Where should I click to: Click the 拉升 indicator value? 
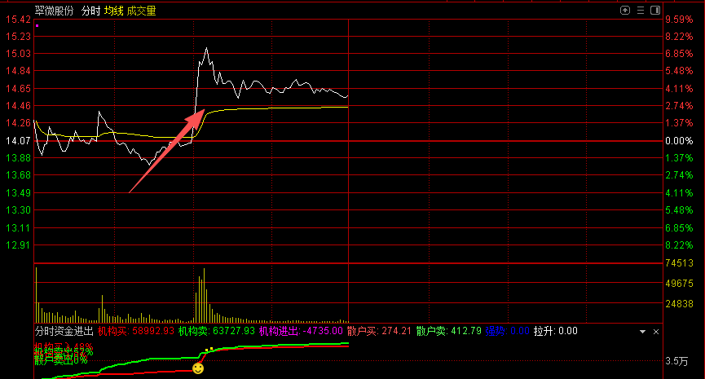556,332
